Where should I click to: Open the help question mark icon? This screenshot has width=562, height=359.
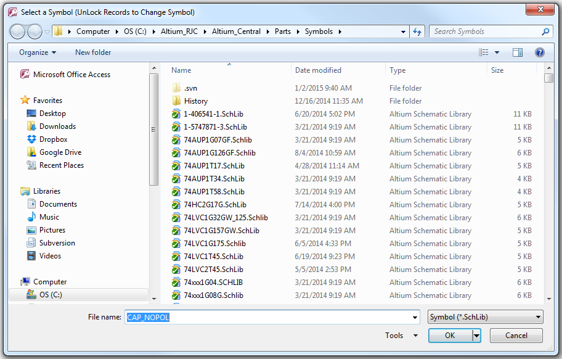539,52
